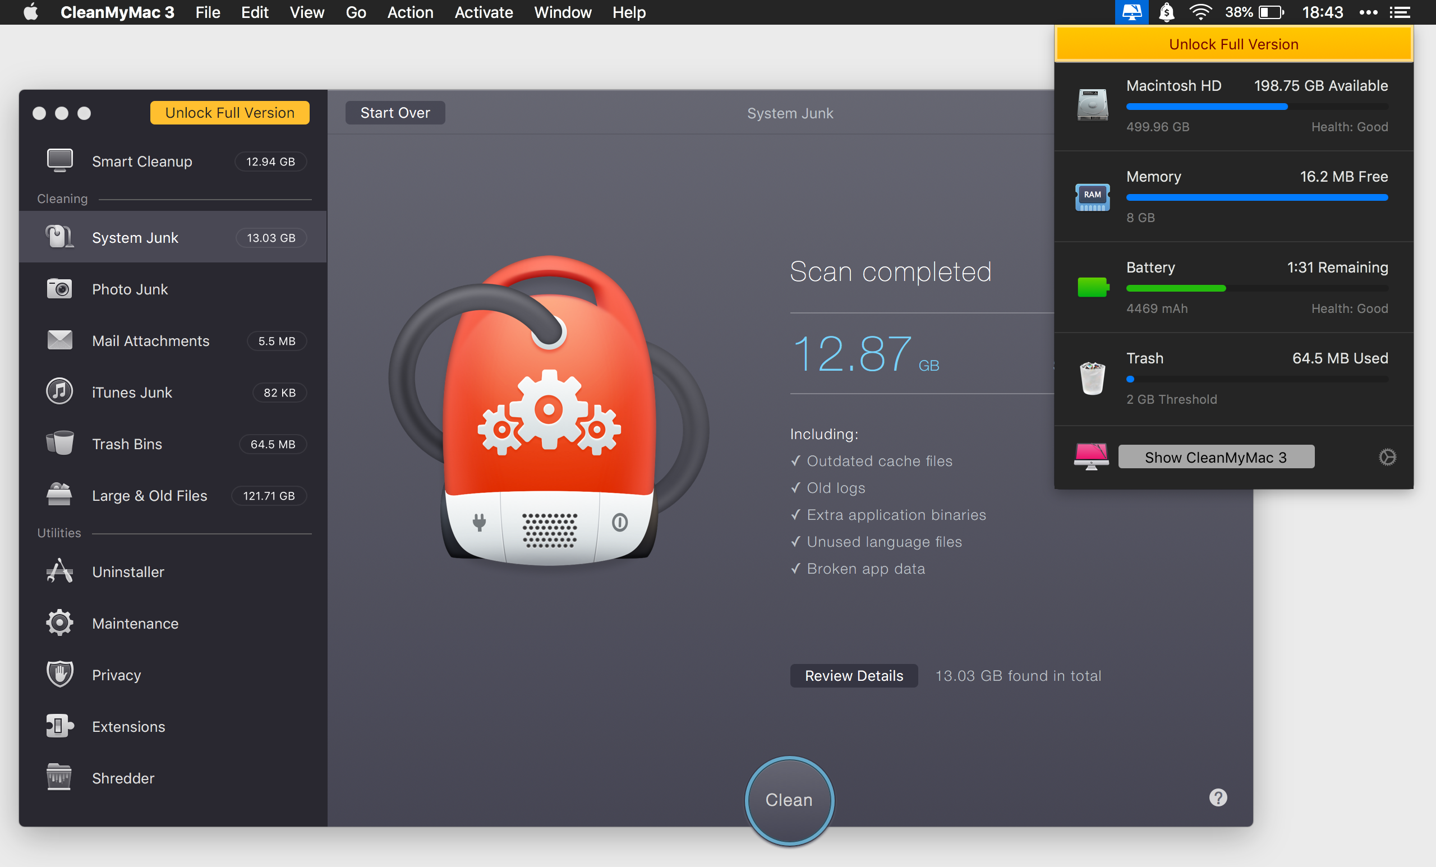
Task: Open notification bell in menu bar
Action: 1167,12
